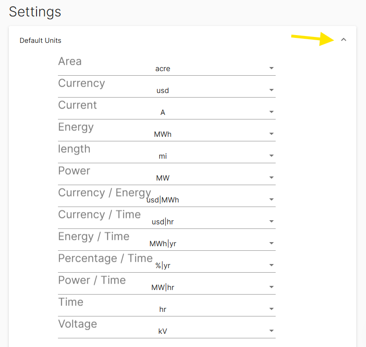Click the dropdown arrow beside kV
366x347 pixels.
point(271,331)
